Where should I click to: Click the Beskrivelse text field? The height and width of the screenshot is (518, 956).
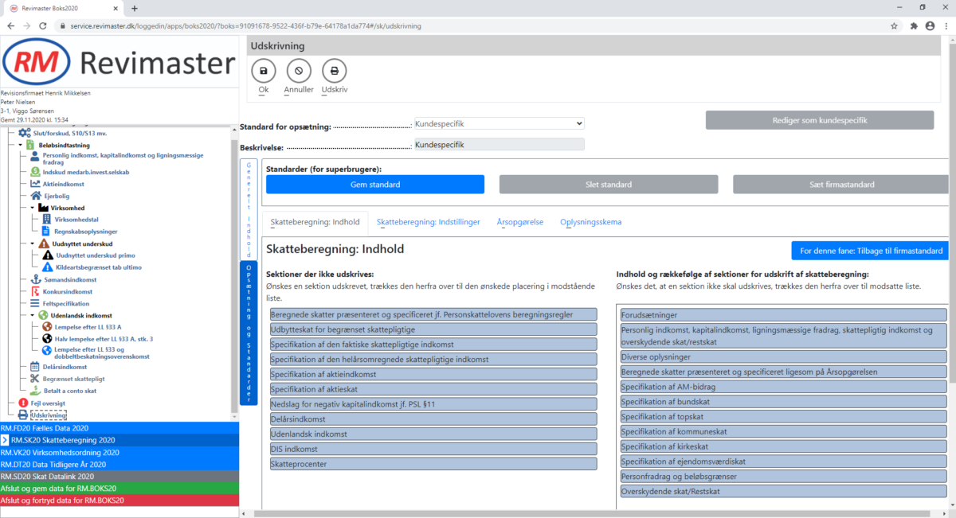click(499, 145)
